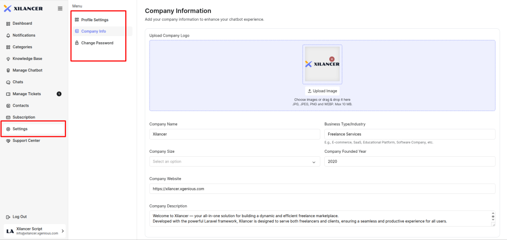The width and height of the screenshot is (507, 240).
Task: Click the Company Description scrollbar down arrow
Action: click(493, 220)
